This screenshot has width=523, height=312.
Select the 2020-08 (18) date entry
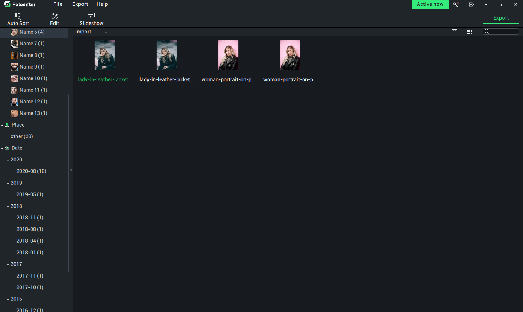31,171
